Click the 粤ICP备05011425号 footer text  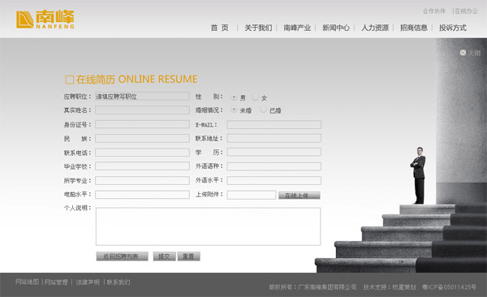coord(449,287)
